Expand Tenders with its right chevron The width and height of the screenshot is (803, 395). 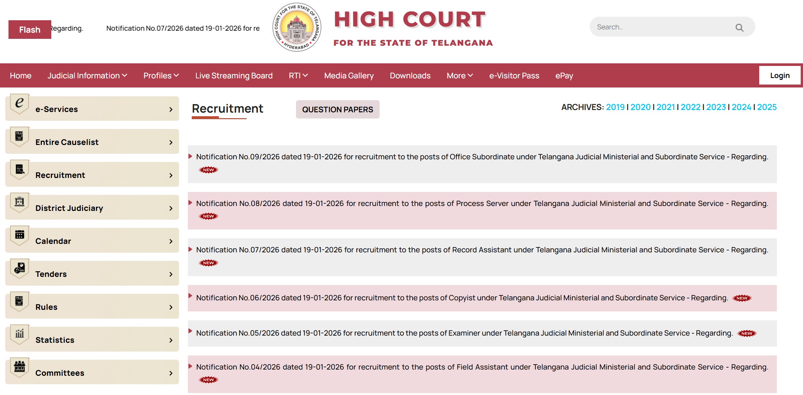[171, 274]
